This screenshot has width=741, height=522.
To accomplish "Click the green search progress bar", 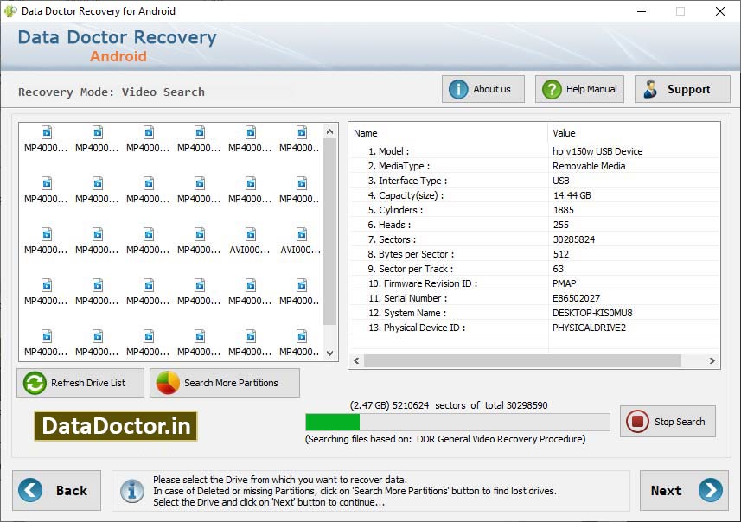I will (x=333, y=422).
